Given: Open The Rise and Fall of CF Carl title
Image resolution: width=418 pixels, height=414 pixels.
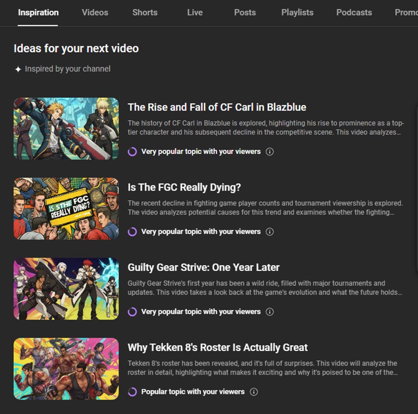Looking at the screenshot, I should 217,107.
